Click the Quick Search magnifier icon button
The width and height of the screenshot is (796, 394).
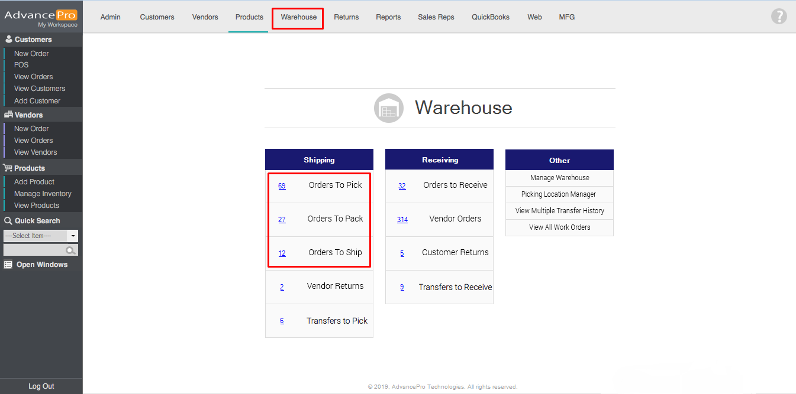[x=72, y=250]
